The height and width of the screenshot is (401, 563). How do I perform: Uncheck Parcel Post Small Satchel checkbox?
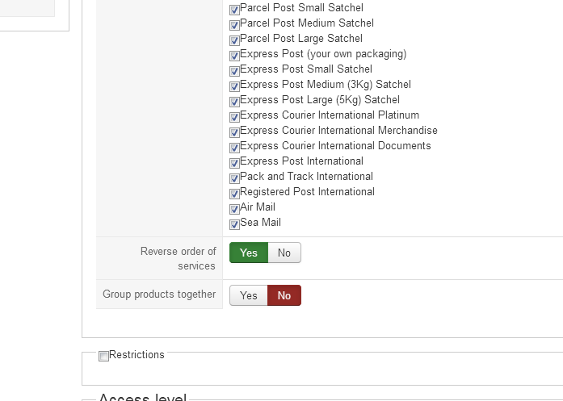[x=234, y=10]
